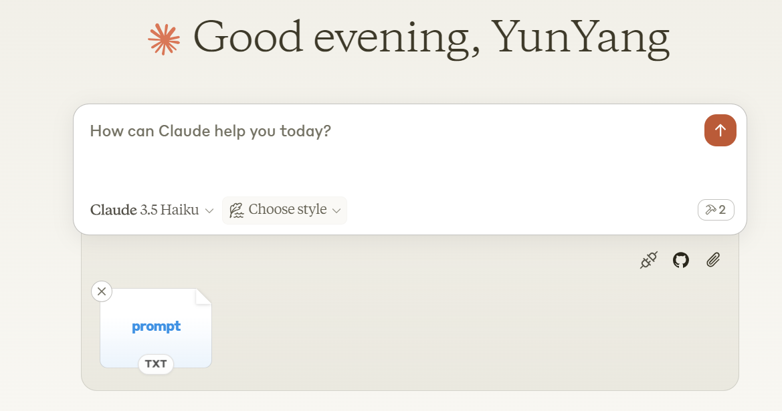The height and width of the screenshot is (411, 782).
Task: Add content from the GitHub icon
Action: 681,260
